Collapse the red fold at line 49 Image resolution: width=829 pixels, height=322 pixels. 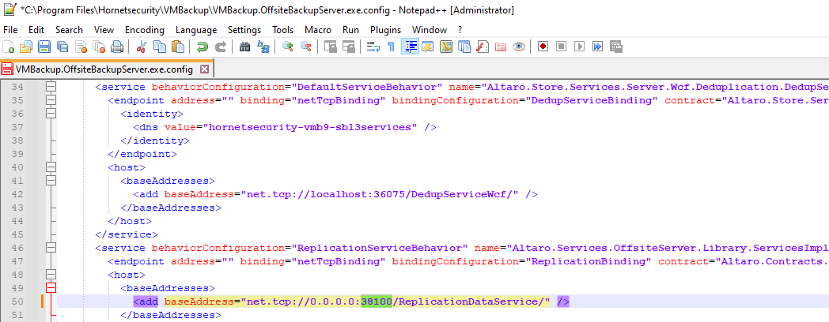[51, 288]
